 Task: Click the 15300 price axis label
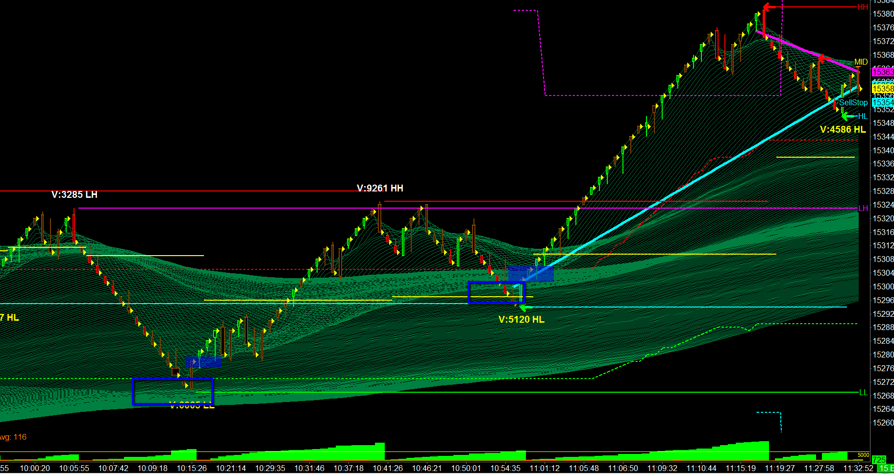(883, 286)
